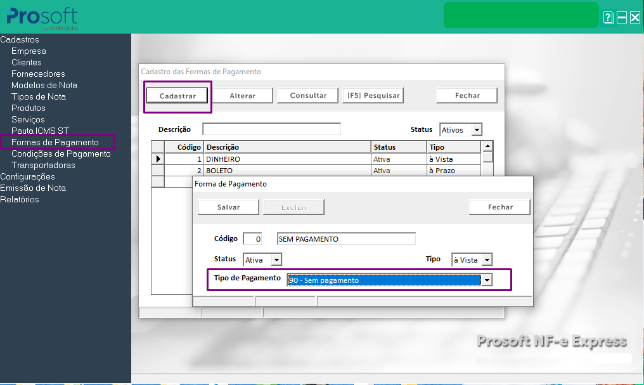Click the [F5] Pesquisar button
Image resolution: width=644 pixels, height=385 pixels.
(373, 95)
